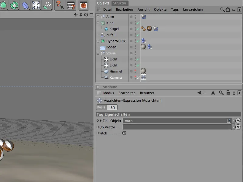Collapse the Szene group
The width and height of the screenshot is (243, 182).
[x=98, y=53]
